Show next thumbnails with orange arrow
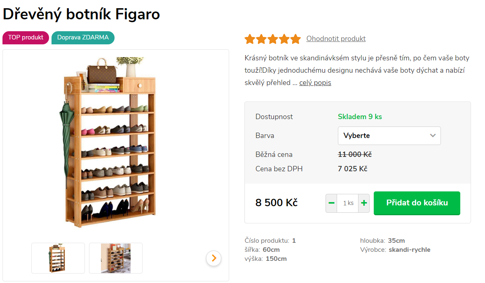The image size is (485, 283). pyautogui.click(x=213, y=258)
